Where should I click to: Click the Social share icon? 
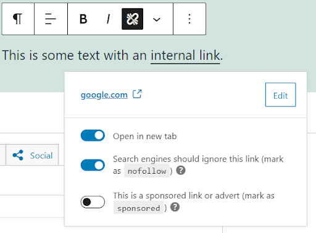[x=18, y=155]
